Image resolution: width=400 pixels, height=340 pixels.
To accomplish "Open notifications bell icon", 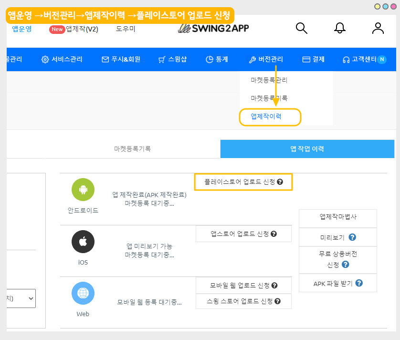I will (340, 28).
